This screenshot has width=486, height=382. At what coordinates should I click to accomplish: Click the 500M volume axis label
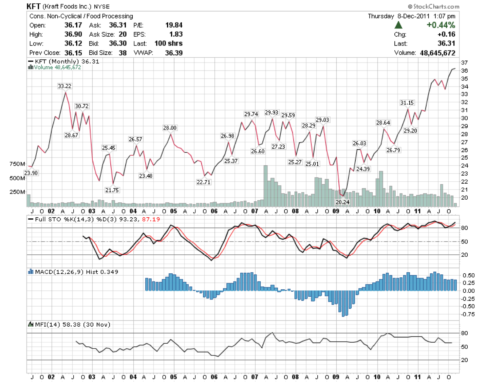[18, 178]
